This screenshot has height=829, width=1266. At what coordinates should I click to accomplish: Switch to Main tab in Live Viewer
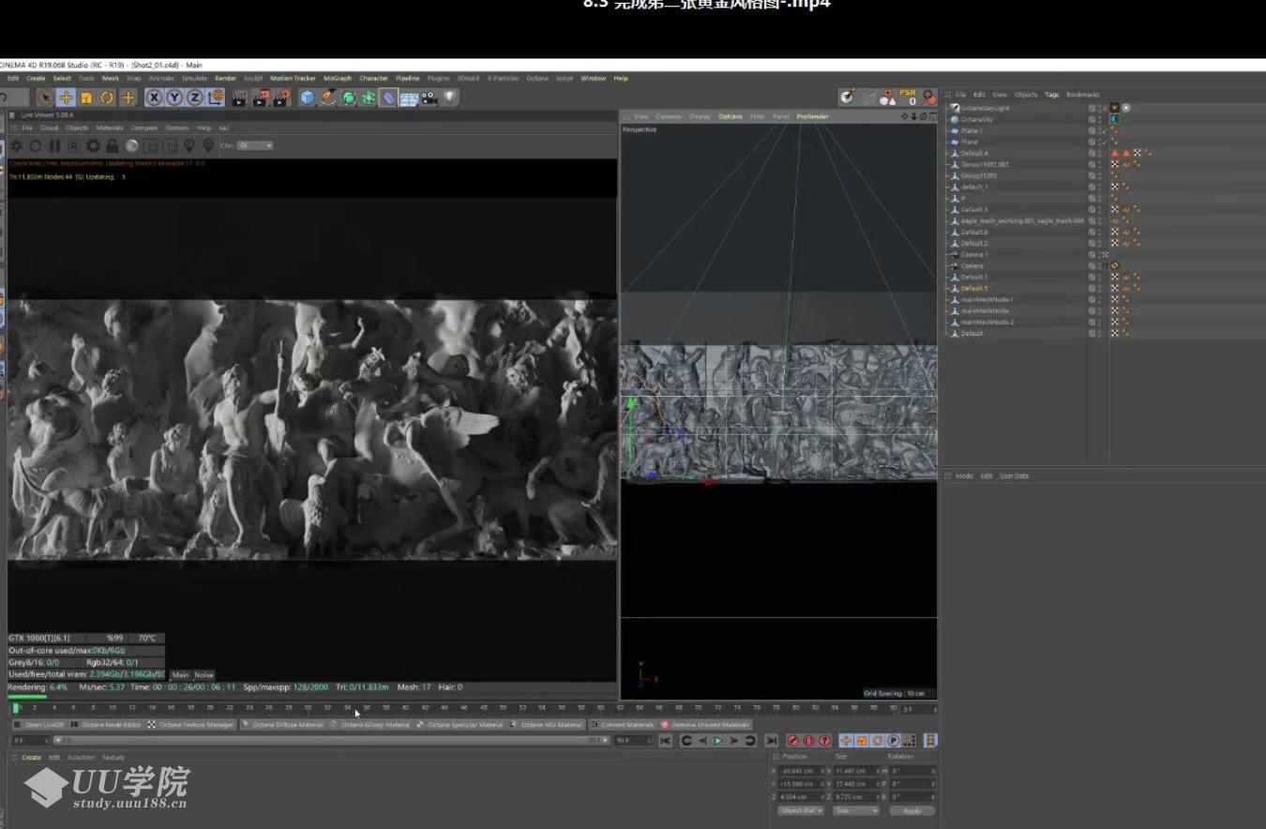180,675
